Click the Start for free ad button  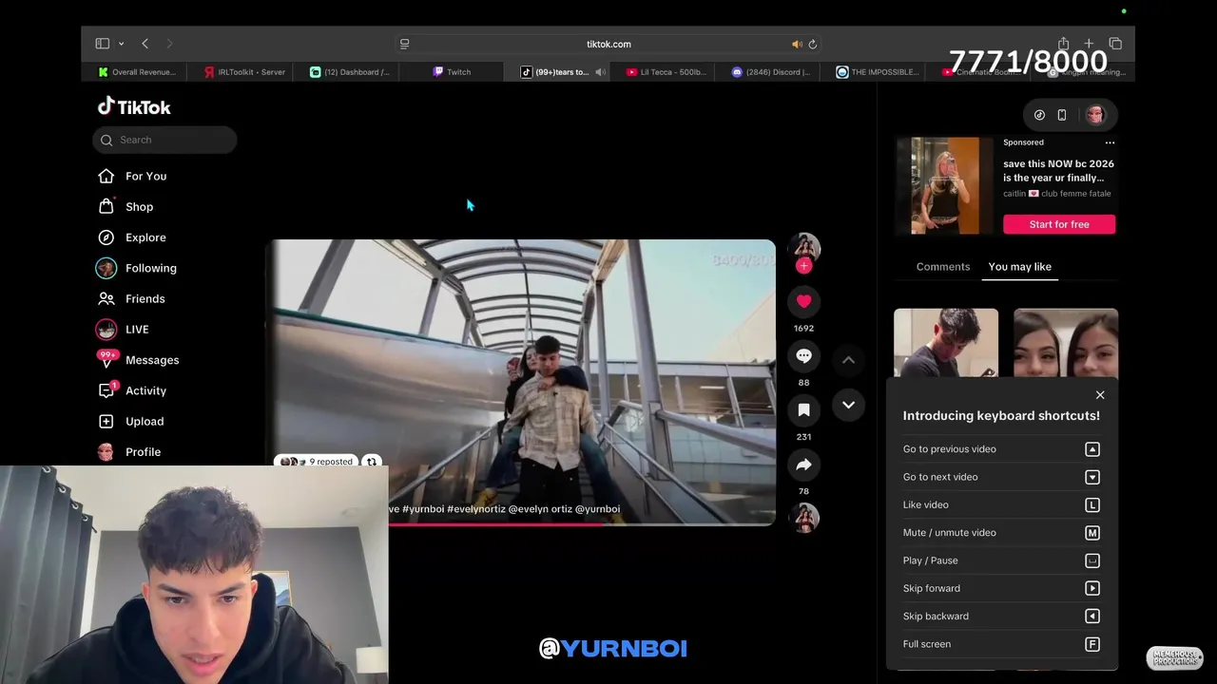coord(1059,224)
